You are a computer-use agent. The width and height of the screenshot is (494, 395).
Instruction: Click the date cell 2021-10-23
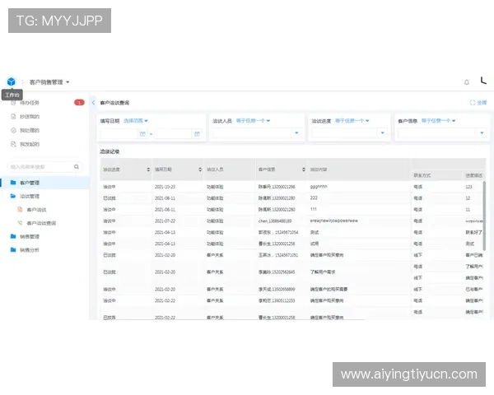[165, 187]
